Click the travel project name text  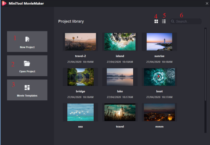120,127
